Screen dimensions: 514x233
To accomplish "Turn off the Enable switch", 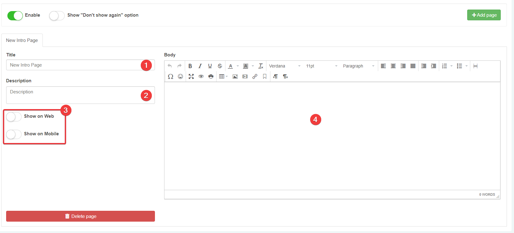I will tap(15, 15).
